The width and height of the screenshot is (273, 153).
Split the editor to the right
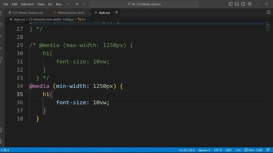click(x=269, y=12)
